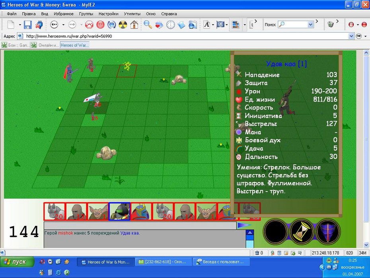Click the Forward navigation button
The image size is (370, 278).
72,25
